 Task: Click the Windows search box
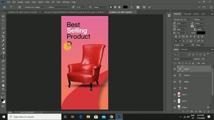pyautogui.click(x=34, y=117)
